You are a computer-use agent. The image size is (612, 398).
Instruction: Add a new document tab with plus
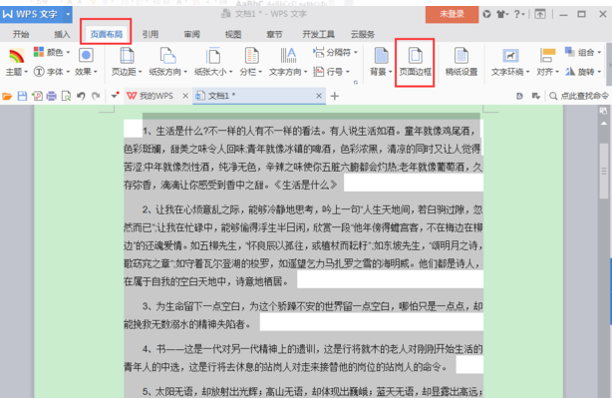(335, 96)
